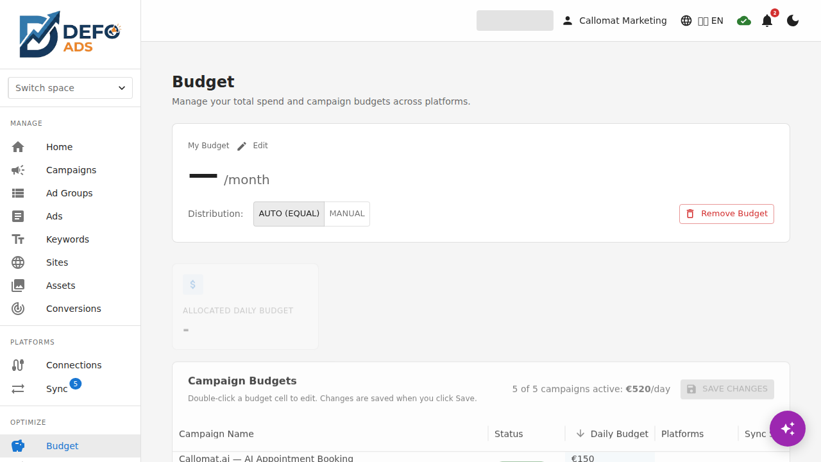The image size is (821, 462).
Task: Click the Keywords text icon
Action: point(18,239)
